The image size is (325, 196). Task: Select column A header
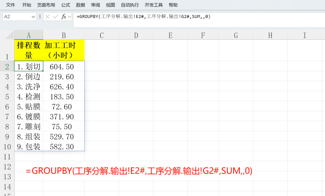click(x=29, y=35)
